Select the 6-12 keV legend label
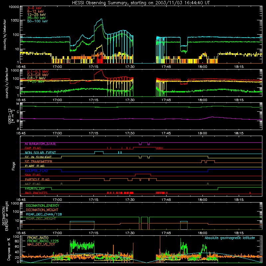The image size is (266, 266). pos(36,11)
